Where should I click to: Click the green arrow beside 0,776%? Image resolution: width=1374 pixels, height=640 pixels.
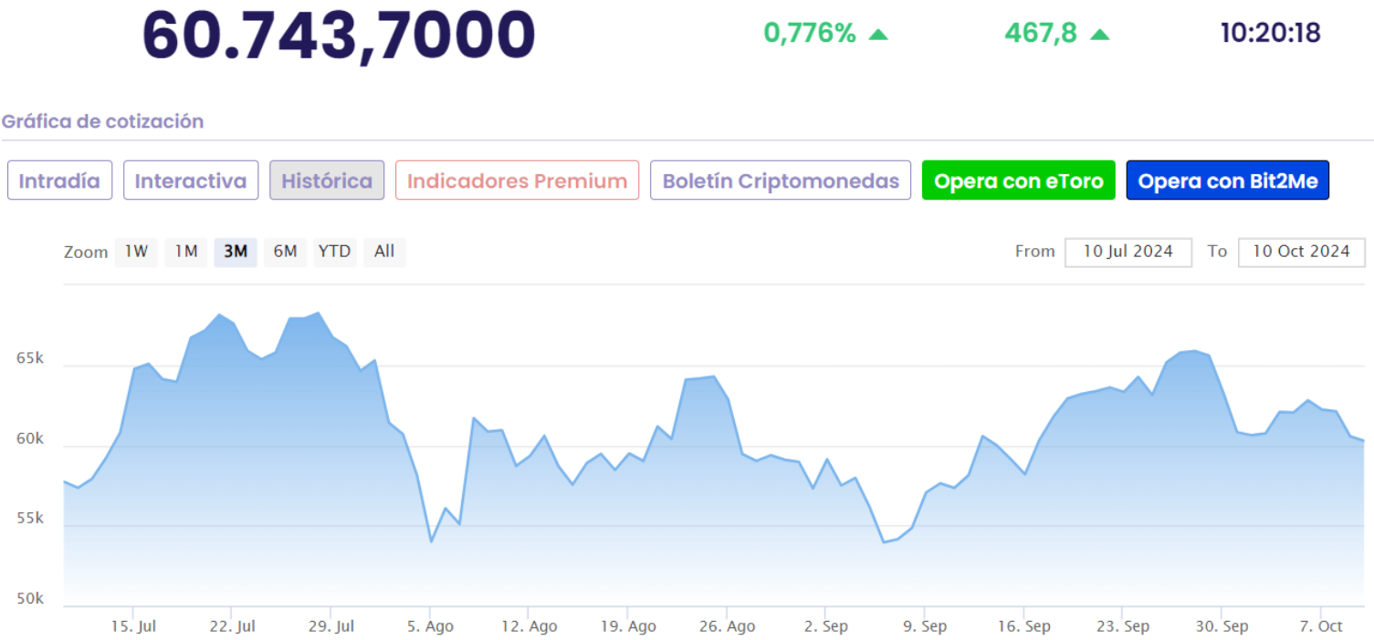878,35
